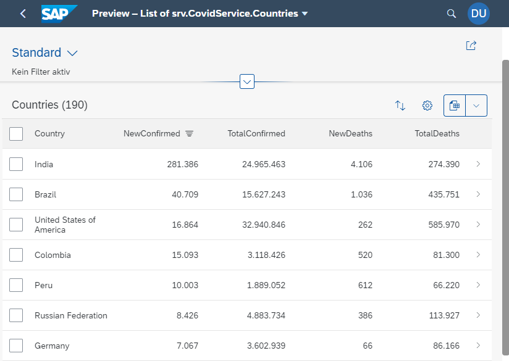Click the SAP logo

coord(59,14)
